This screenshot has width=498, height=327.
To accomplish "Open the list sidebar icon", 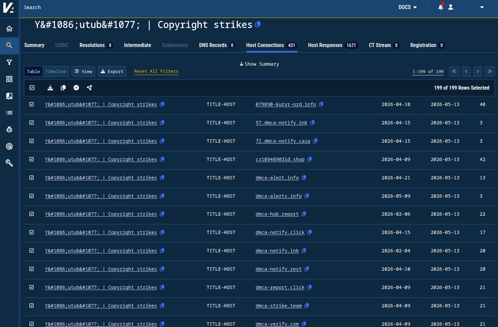I will pos(9,113).
